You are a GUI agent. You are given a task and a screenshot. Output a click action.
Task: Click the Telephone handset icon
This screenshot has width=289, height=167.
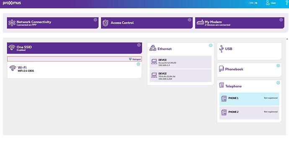point(222,85)
